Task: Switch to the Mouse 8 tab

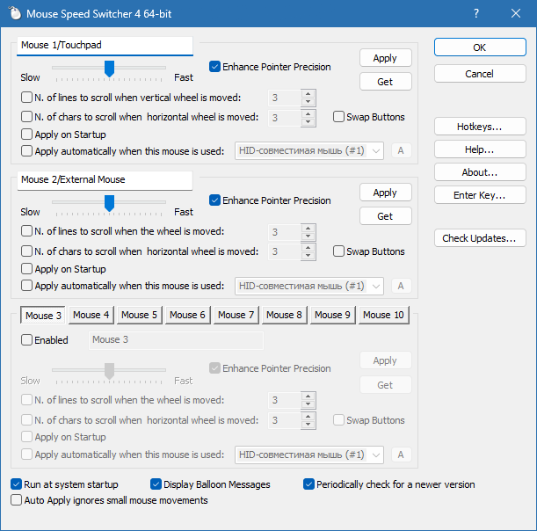Action: coord(284,315)
